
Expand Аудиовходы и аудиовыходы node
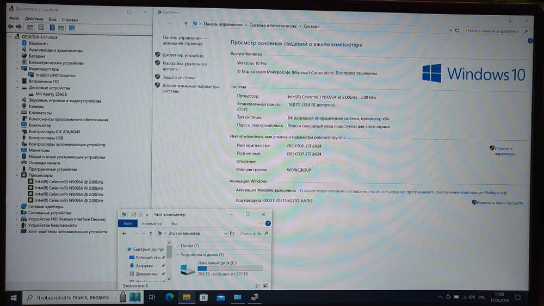[17, 50]
